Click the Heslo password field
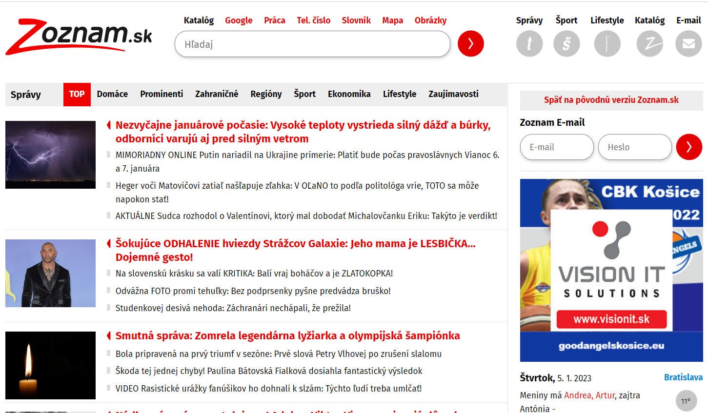The width and height of the screenshot is (708, 413). 634,147
